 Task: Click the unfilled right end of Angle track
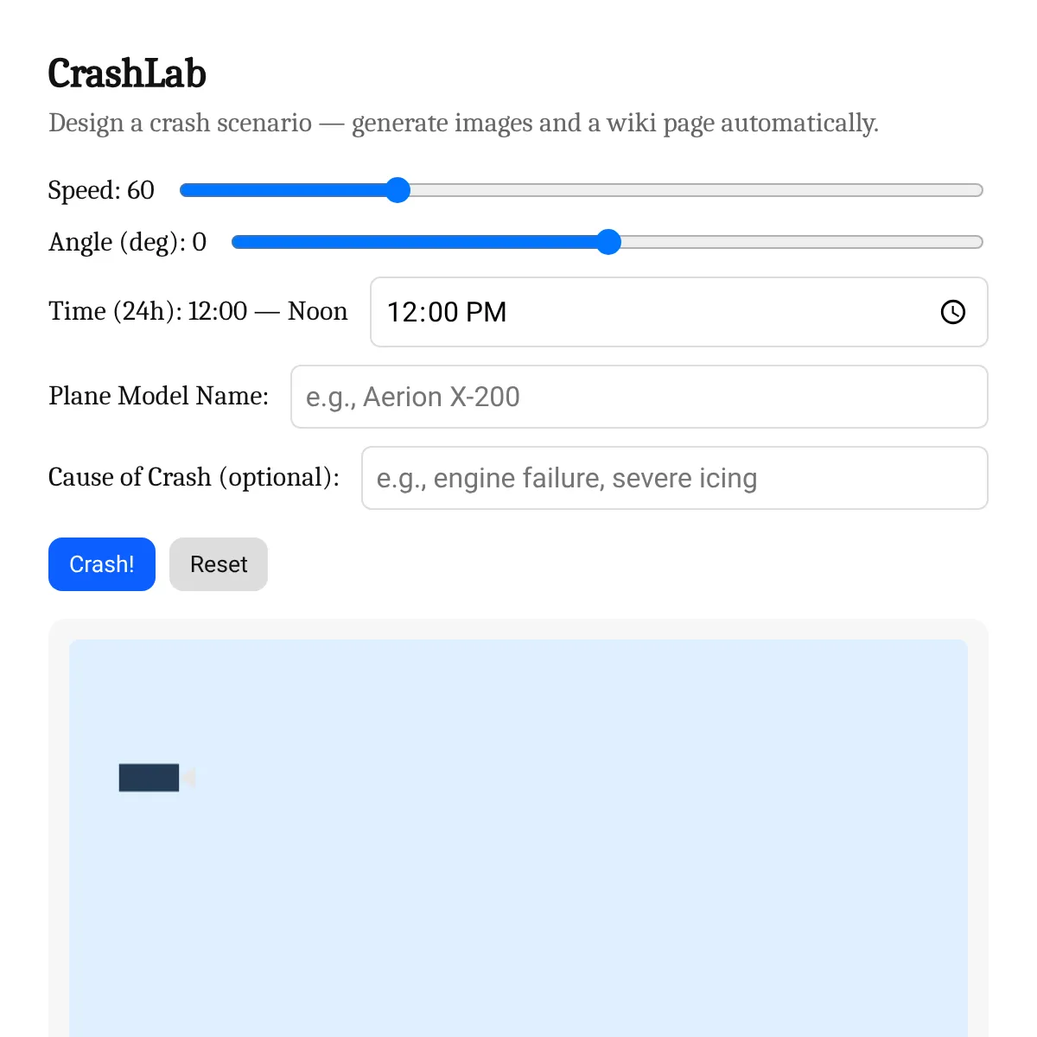(x=951, y=242)
